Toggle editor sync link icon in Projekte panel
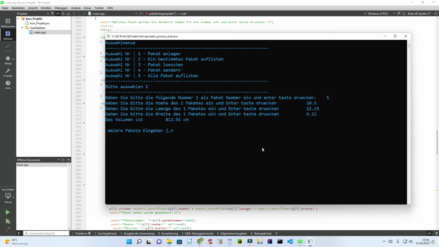This screenshot has height=247, width=439. click(58, 14)
